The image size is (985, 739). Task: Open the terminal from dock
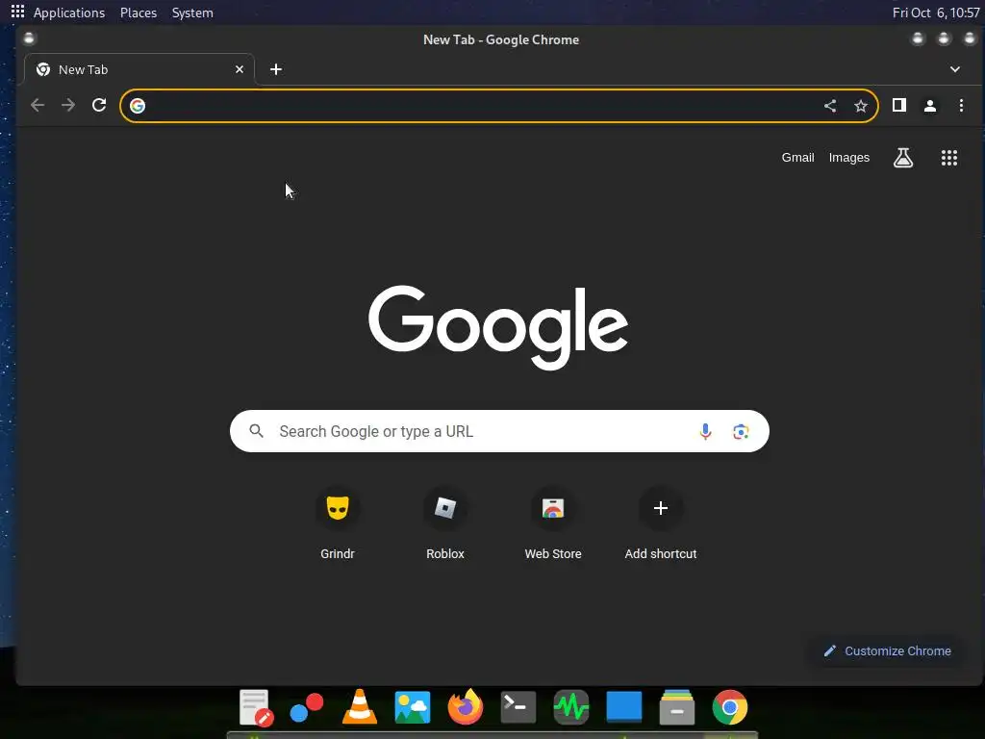(x=518, y=707)
